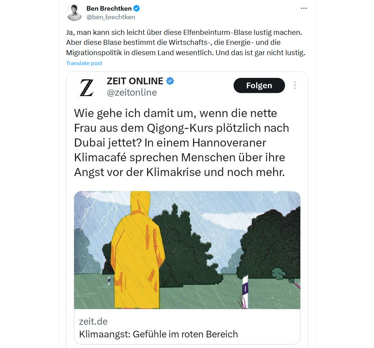Screen dimensions: 374x348
Task: Click the link card footer below the illustration
Action: (187, 327)
